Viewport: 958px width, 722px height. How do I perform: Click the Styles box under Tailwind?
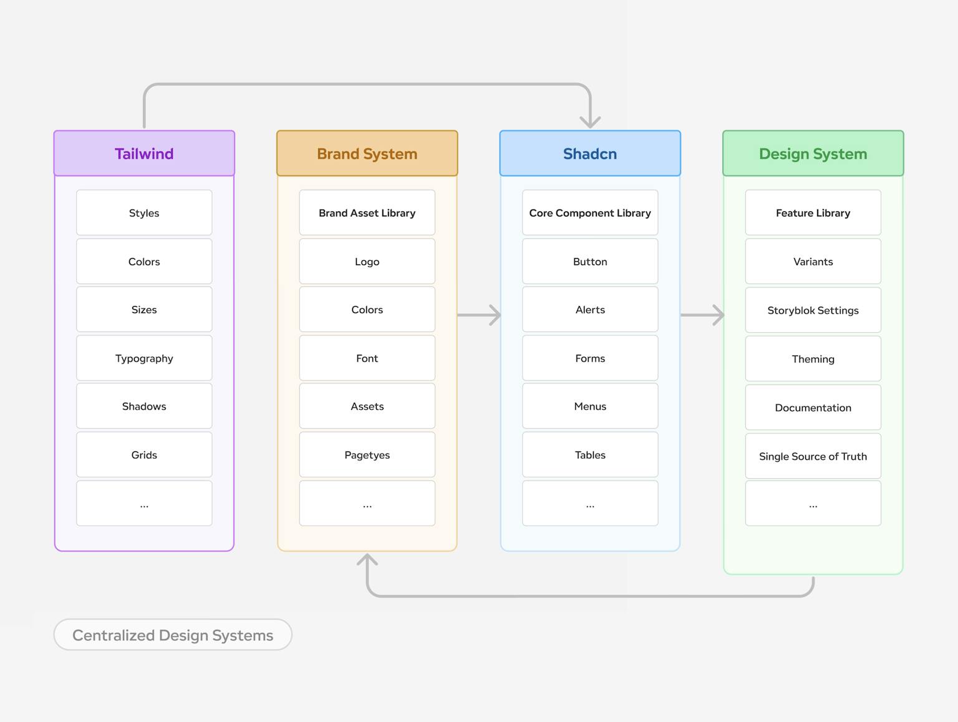tap(143, 213)
